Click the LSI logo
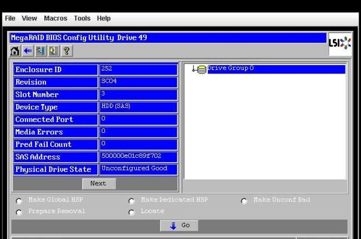The width and height of the screenshot is (361, 239). pos(340,43)
